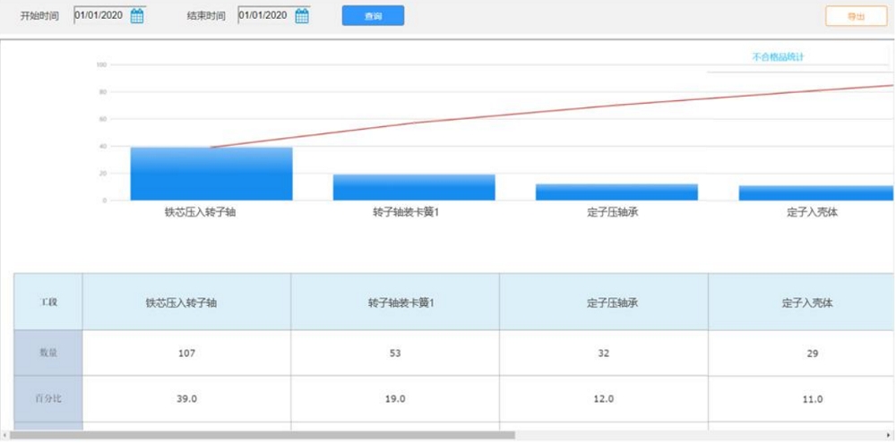Click the 查询 button
896x443 pixels.
click(373, 16)
